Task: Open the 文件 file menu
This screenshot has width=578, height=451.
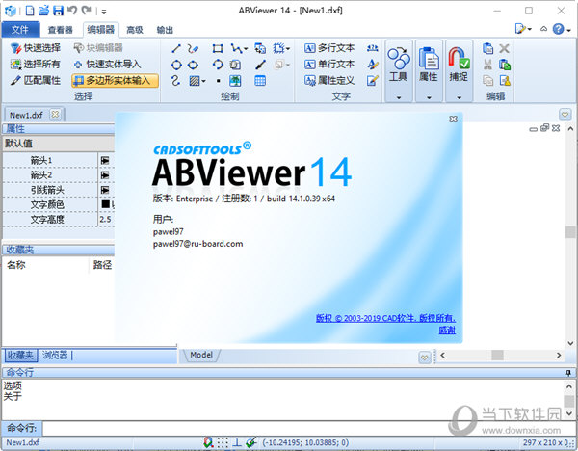Action: coord(20,30)
